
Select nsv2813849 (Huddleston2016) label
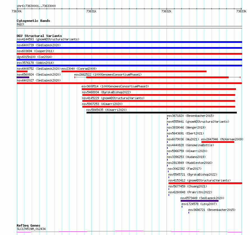(190, 163)
